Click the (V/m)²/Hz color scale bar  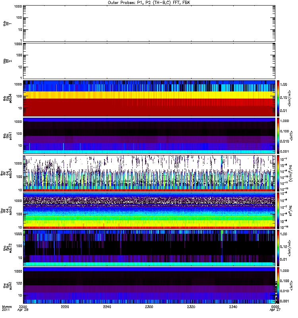coord(278,173)
